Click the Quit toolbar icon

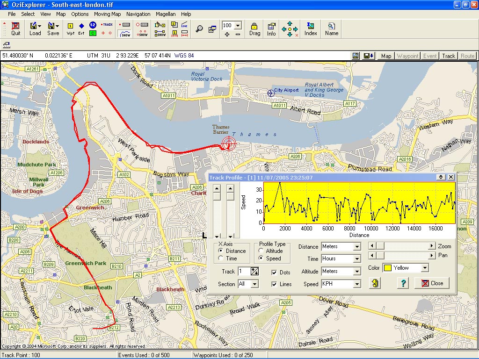(15, 29)
